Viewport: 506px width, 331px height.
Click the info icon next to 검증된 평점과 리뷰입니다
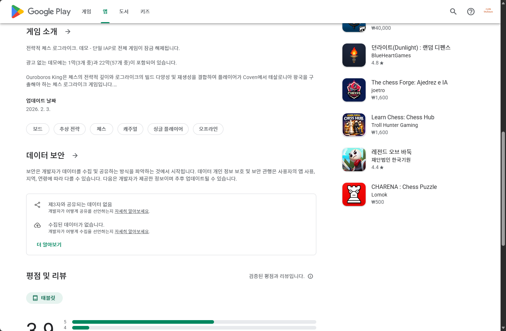[x=310, y=276]
